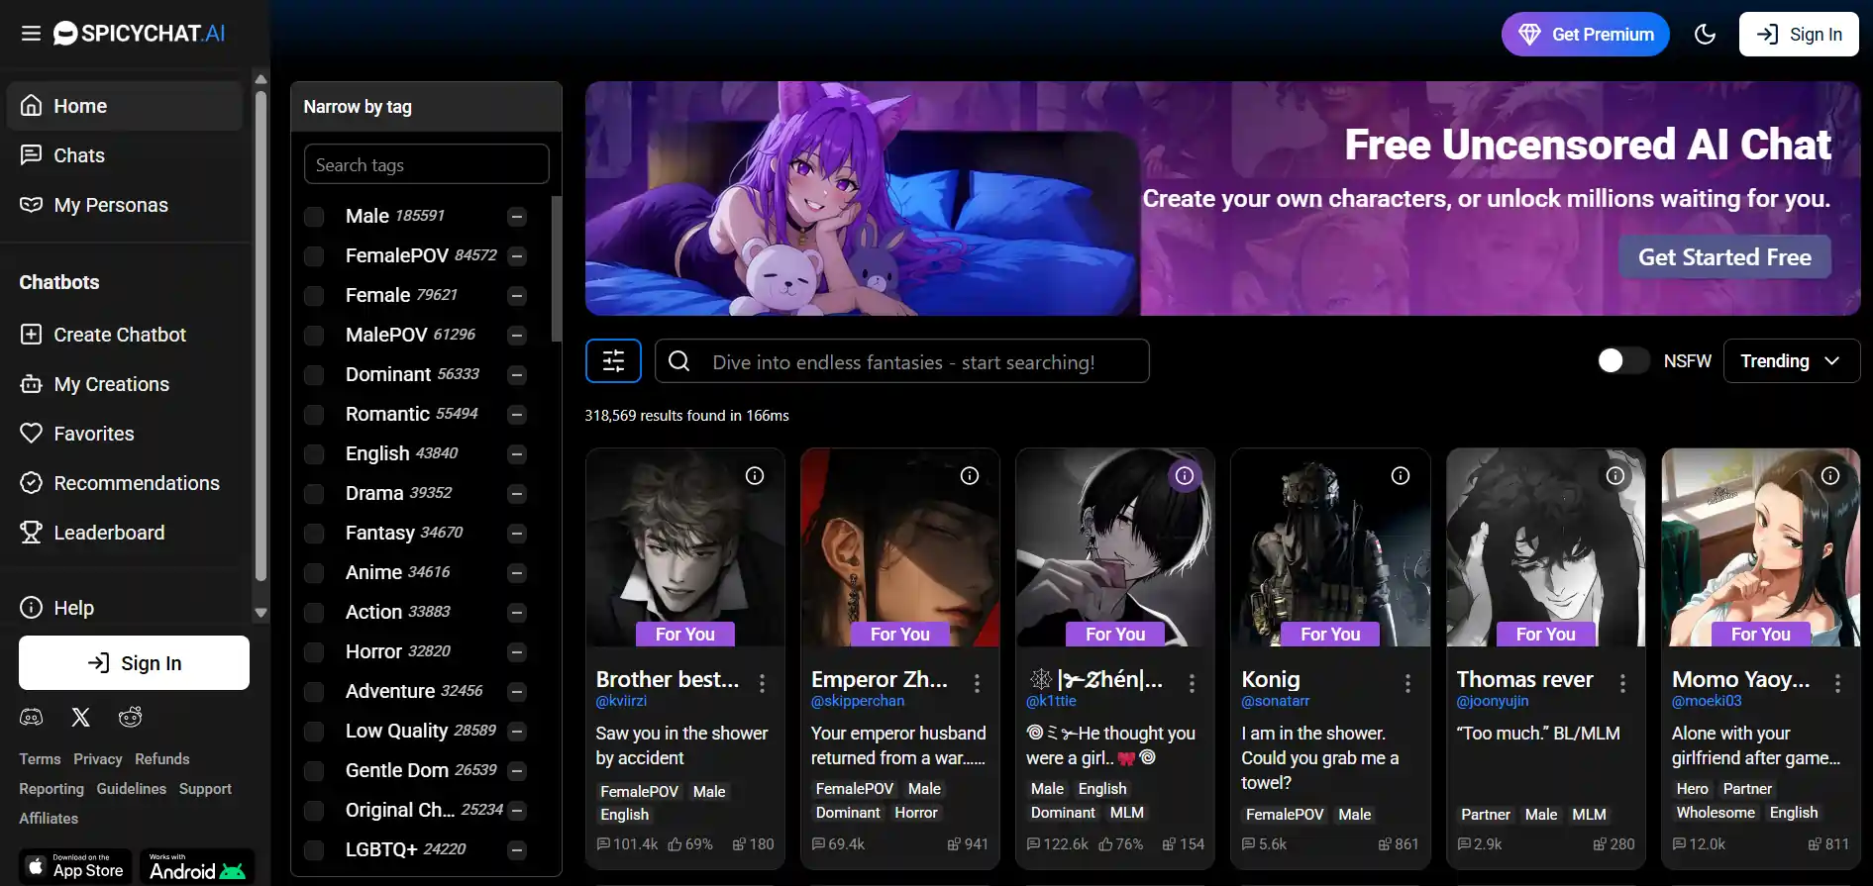Viewport: 1873px width, 886px height.
Task: Open the Trending sort dropdown
Action: pyautogui.click(x=1792, y=360)
